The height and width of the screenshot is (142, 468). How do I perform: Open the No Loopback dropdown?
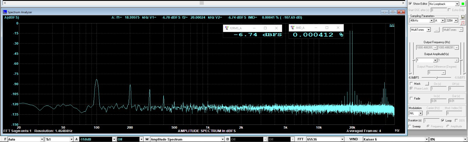coord(457,4)
